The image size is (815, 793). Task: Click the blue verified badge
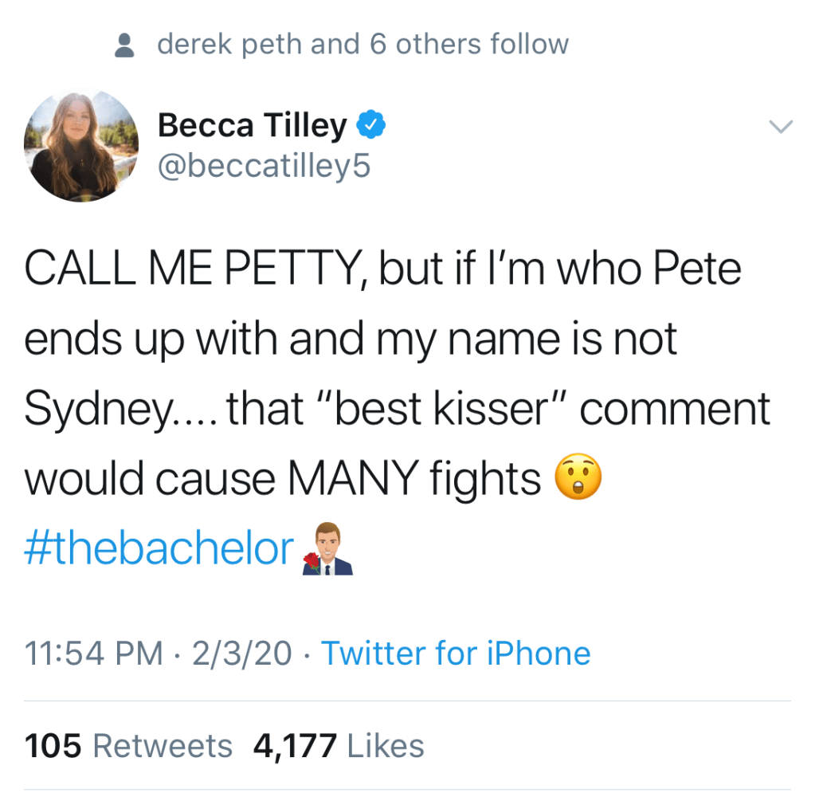click(x=370, y=125)
